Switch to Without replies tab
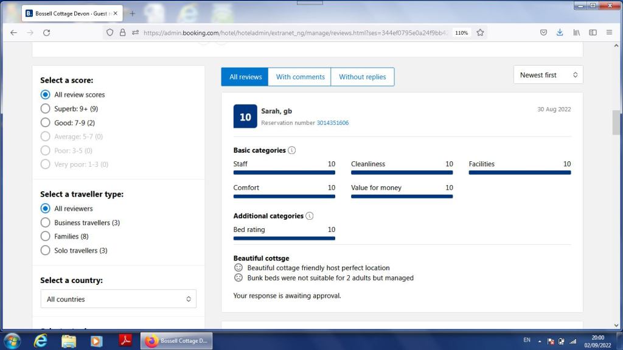This screenshot has width=623, height=350. click(x=363, y=77)
